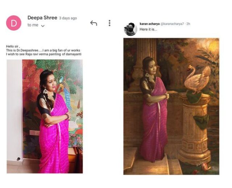Click the sender name Deepa Shree
This screenshot has width=232, height=188.
click(x=42, y=17)
